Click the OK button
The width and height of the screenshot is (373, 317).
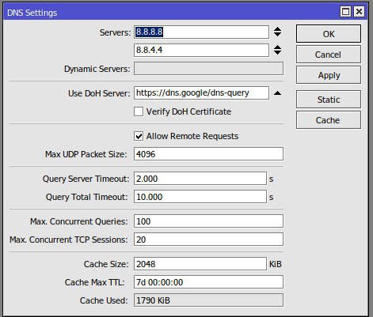[329, 34]
